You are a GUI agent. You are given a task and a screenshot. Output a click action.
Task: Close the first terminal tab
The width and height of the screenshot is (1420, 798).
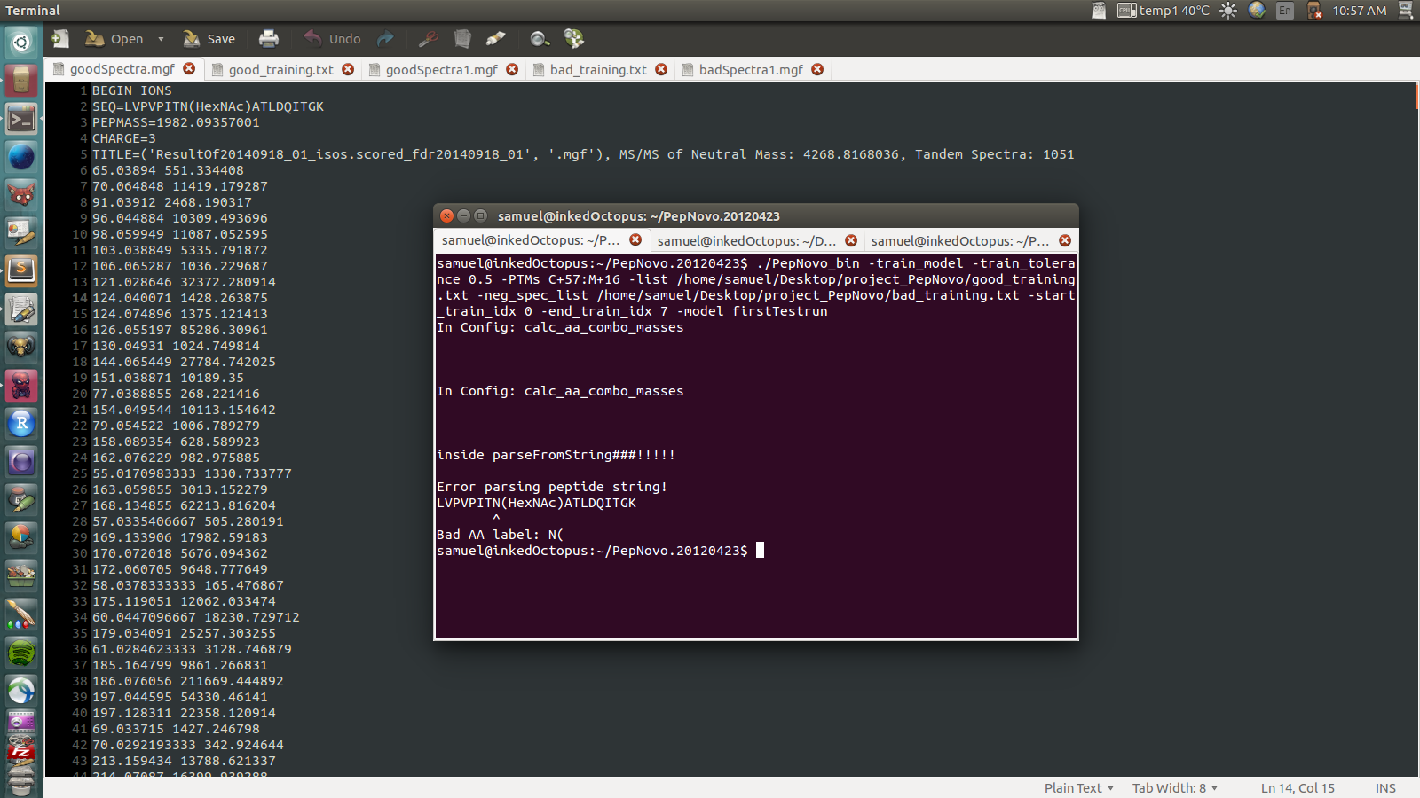(x=635, y=240)
